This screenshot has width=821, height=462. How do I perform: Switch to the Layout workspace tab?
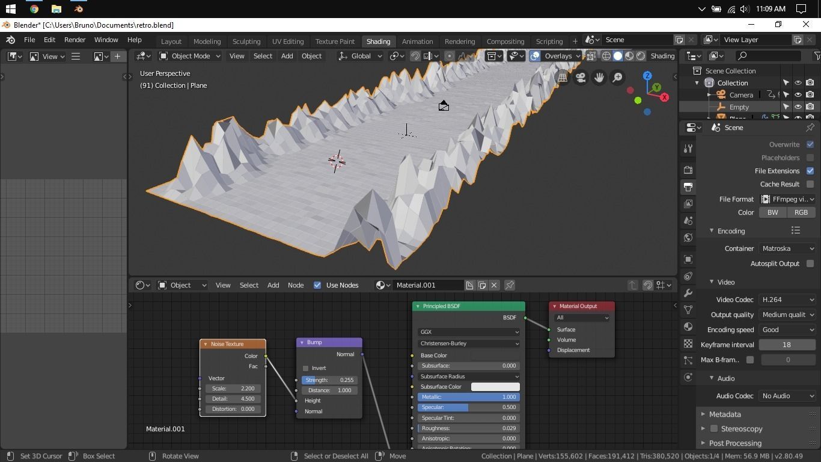[x=171, y=42]
